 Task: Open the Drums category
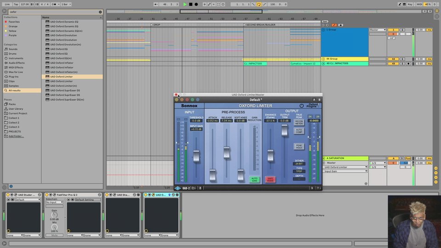click(x=12, y=54)
